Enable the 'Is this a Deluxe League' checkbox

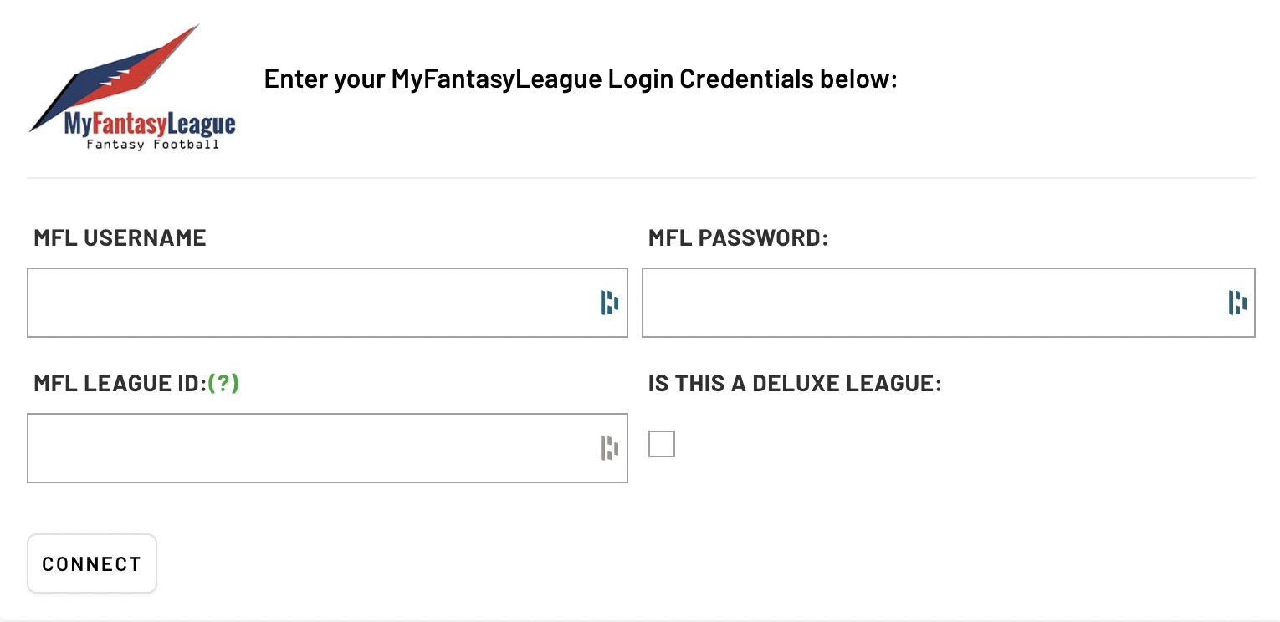[x=662, y=444]
